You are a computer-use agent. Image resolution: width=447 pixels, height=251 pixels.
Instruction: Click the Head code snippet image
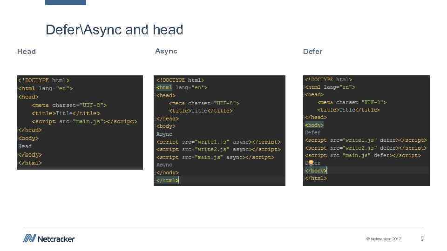pos(80,122)
